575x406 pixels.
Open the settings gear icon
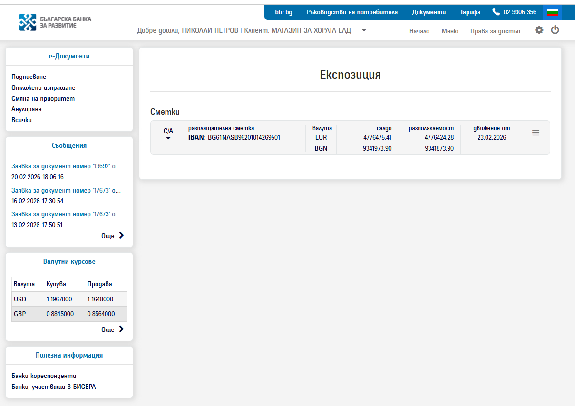(539, 30)
